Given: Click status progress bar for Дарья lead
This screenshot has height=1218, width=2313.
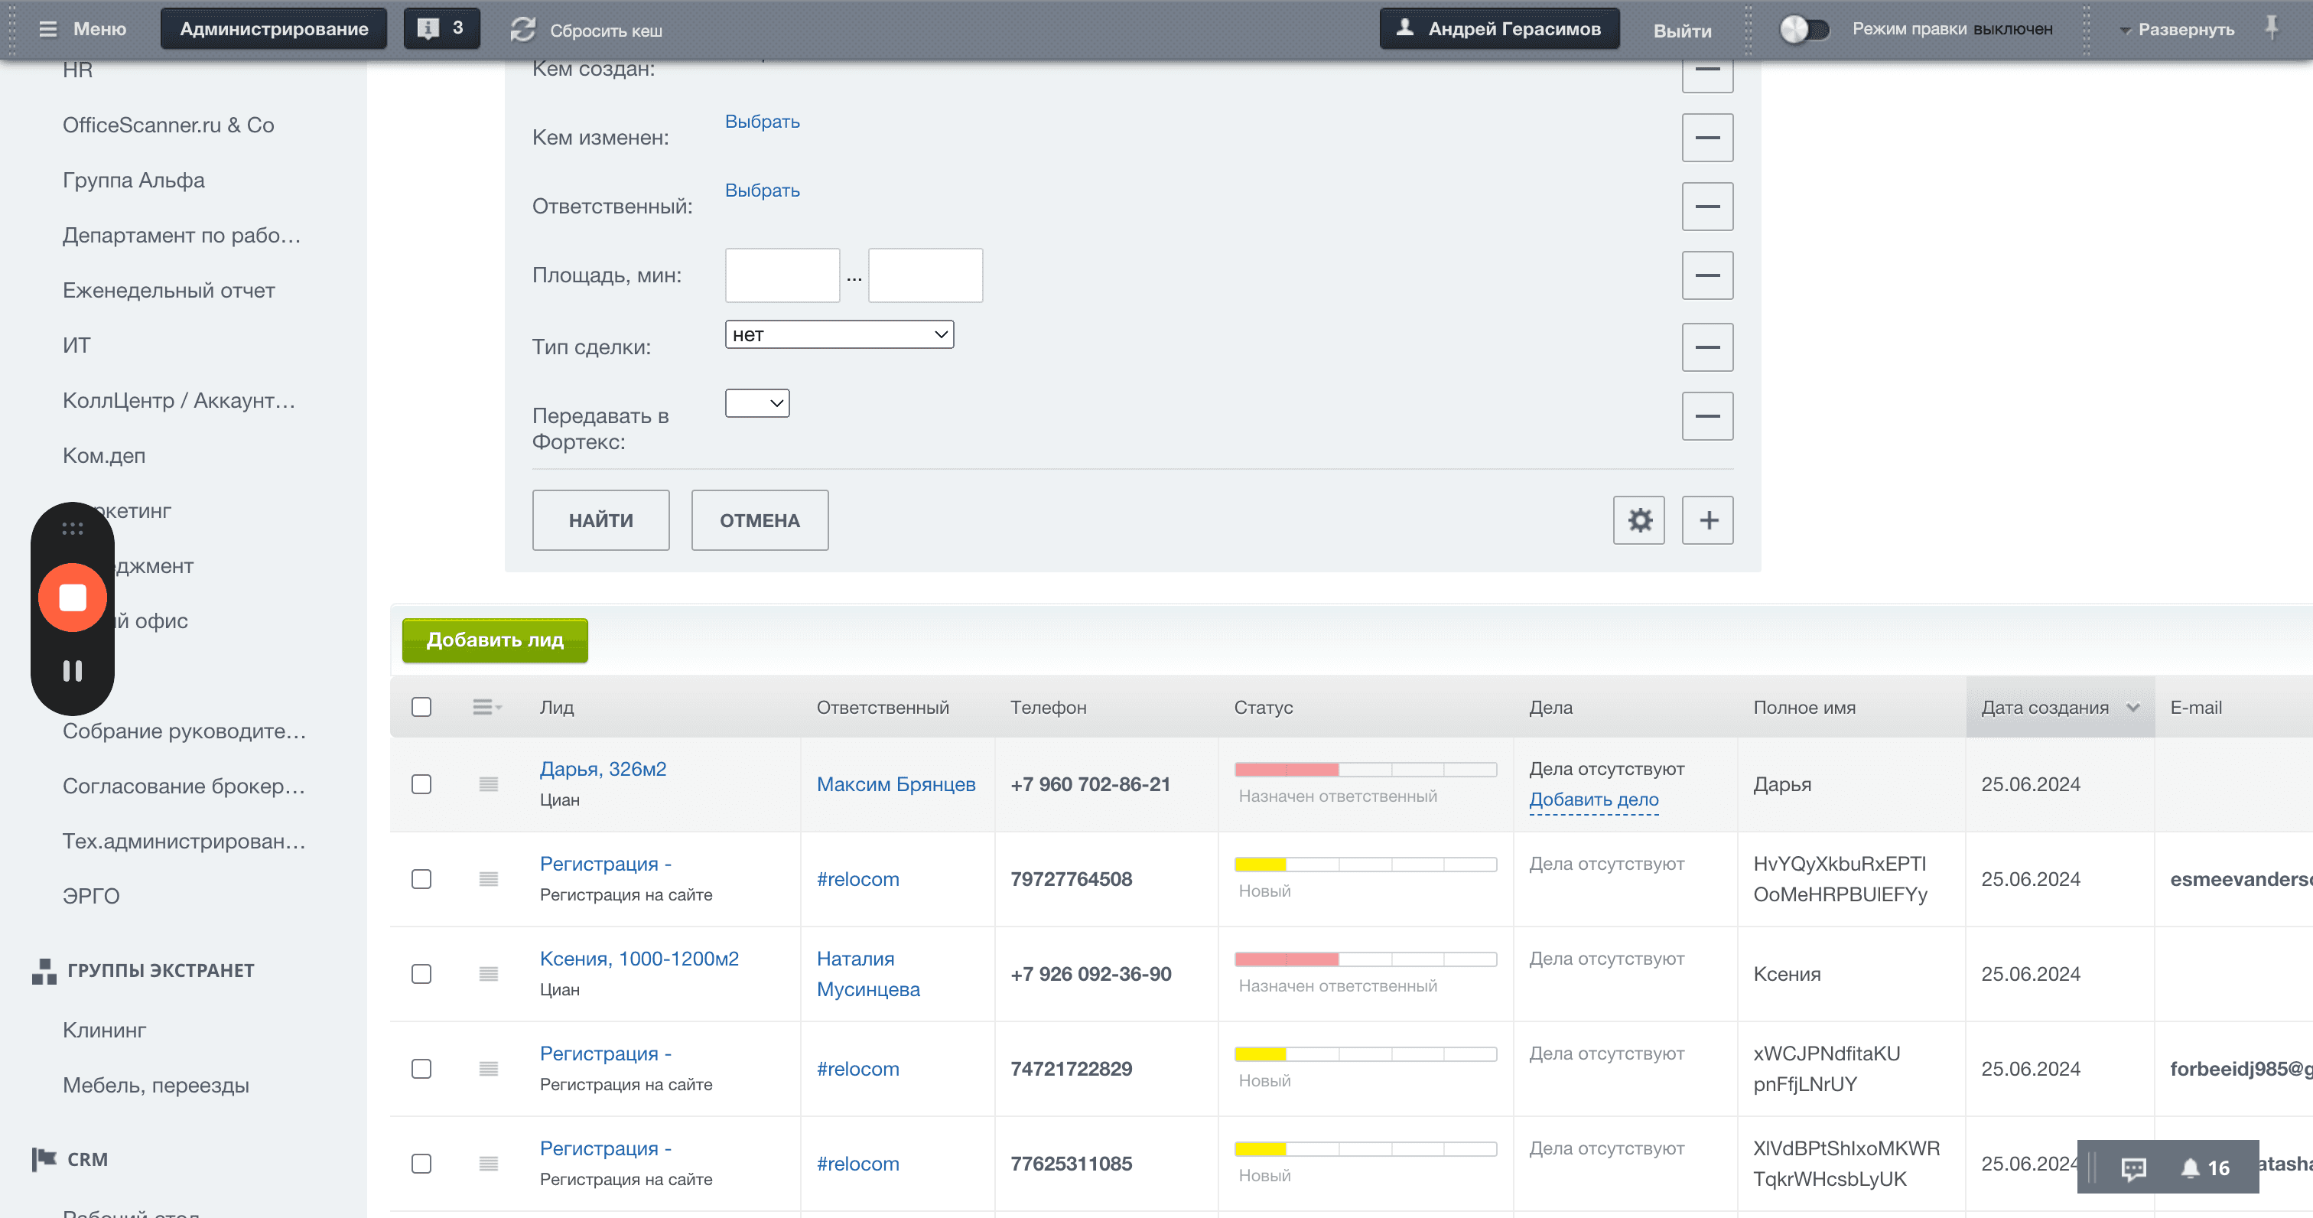Looking at the screenshot, I should pos(1365,770).
